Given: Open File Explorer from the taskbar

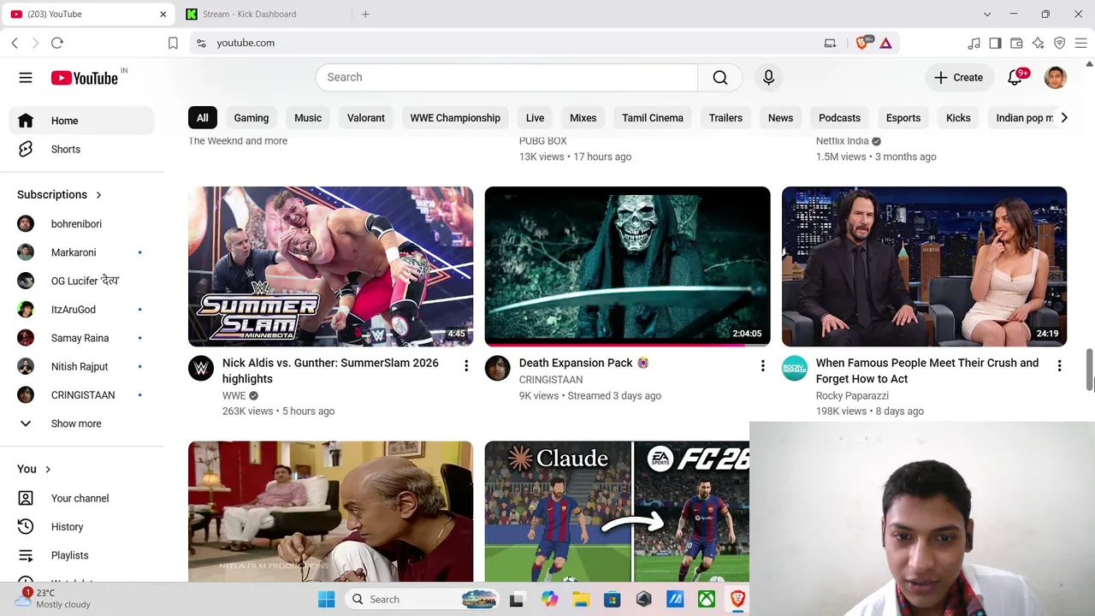Looking at the screenshot, I should coord(580,599).
